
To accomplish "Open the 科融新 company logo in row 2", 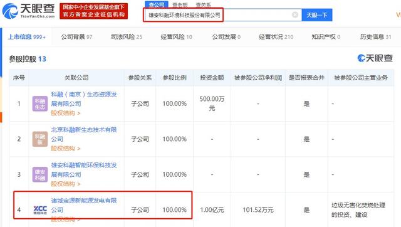I will 40,139.
